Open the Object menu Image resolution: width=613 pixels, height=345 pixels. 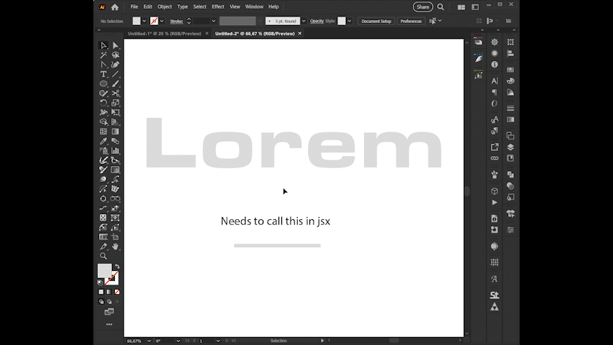(x=164, y=6)
